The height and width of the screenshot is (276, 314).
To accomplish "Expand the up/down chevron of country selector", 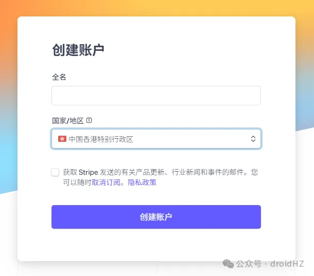I will (253, 139).
